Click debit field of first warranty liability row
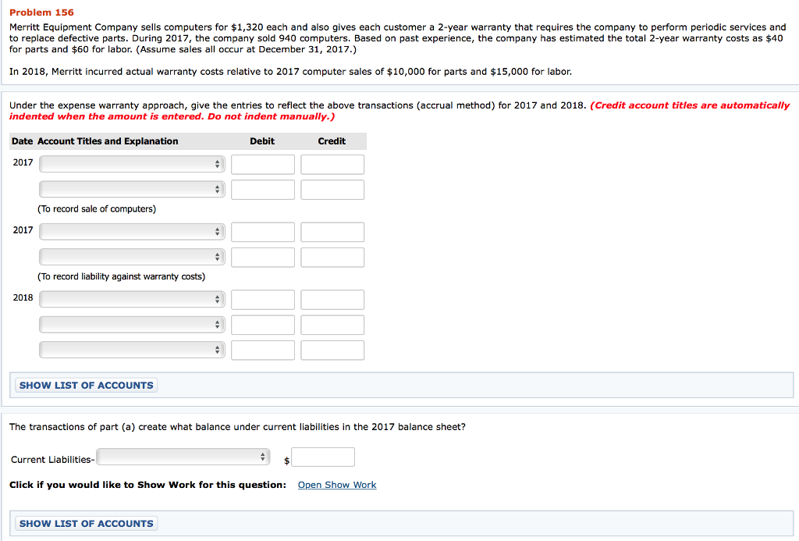799x541 pixels. coord(263,232)
